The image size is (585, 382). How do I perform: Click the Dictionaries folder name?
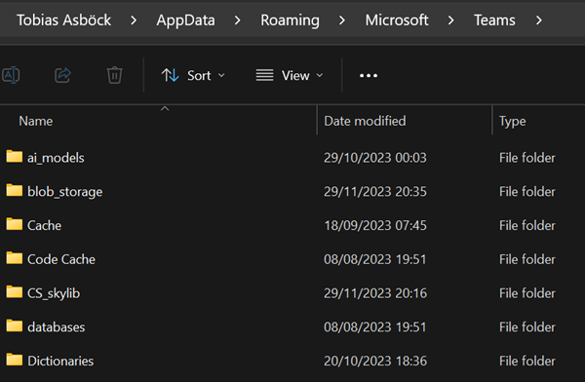(x=60, y=361)
